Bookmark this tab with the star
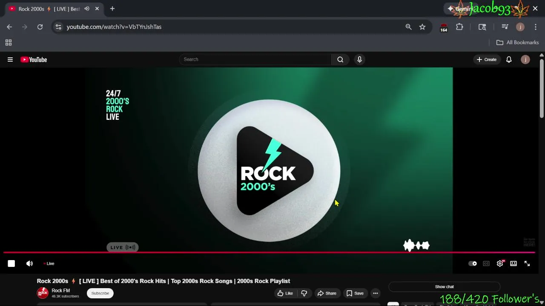This screenshot has height=306, width=545. pos(422,27)
